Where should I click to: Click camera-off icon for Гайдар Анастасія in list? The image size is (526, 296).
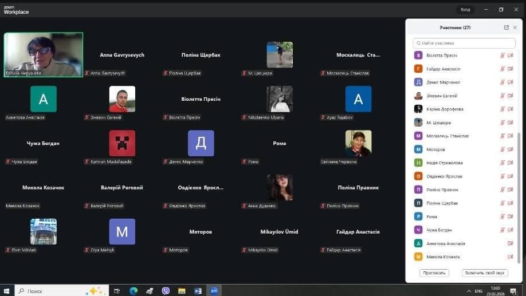[x=510, y=69]
